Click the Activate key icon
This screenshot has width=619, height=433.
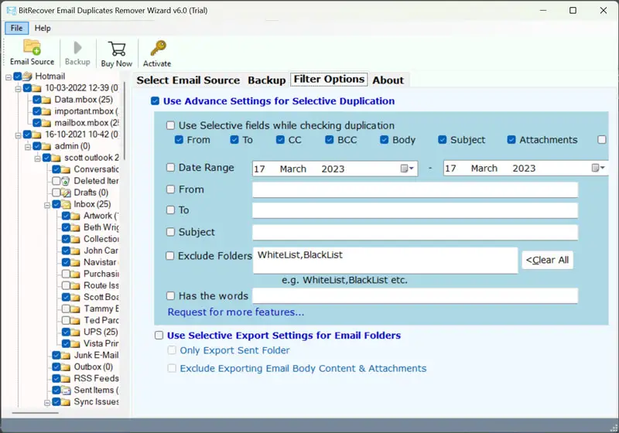click(x=157, y=53)
